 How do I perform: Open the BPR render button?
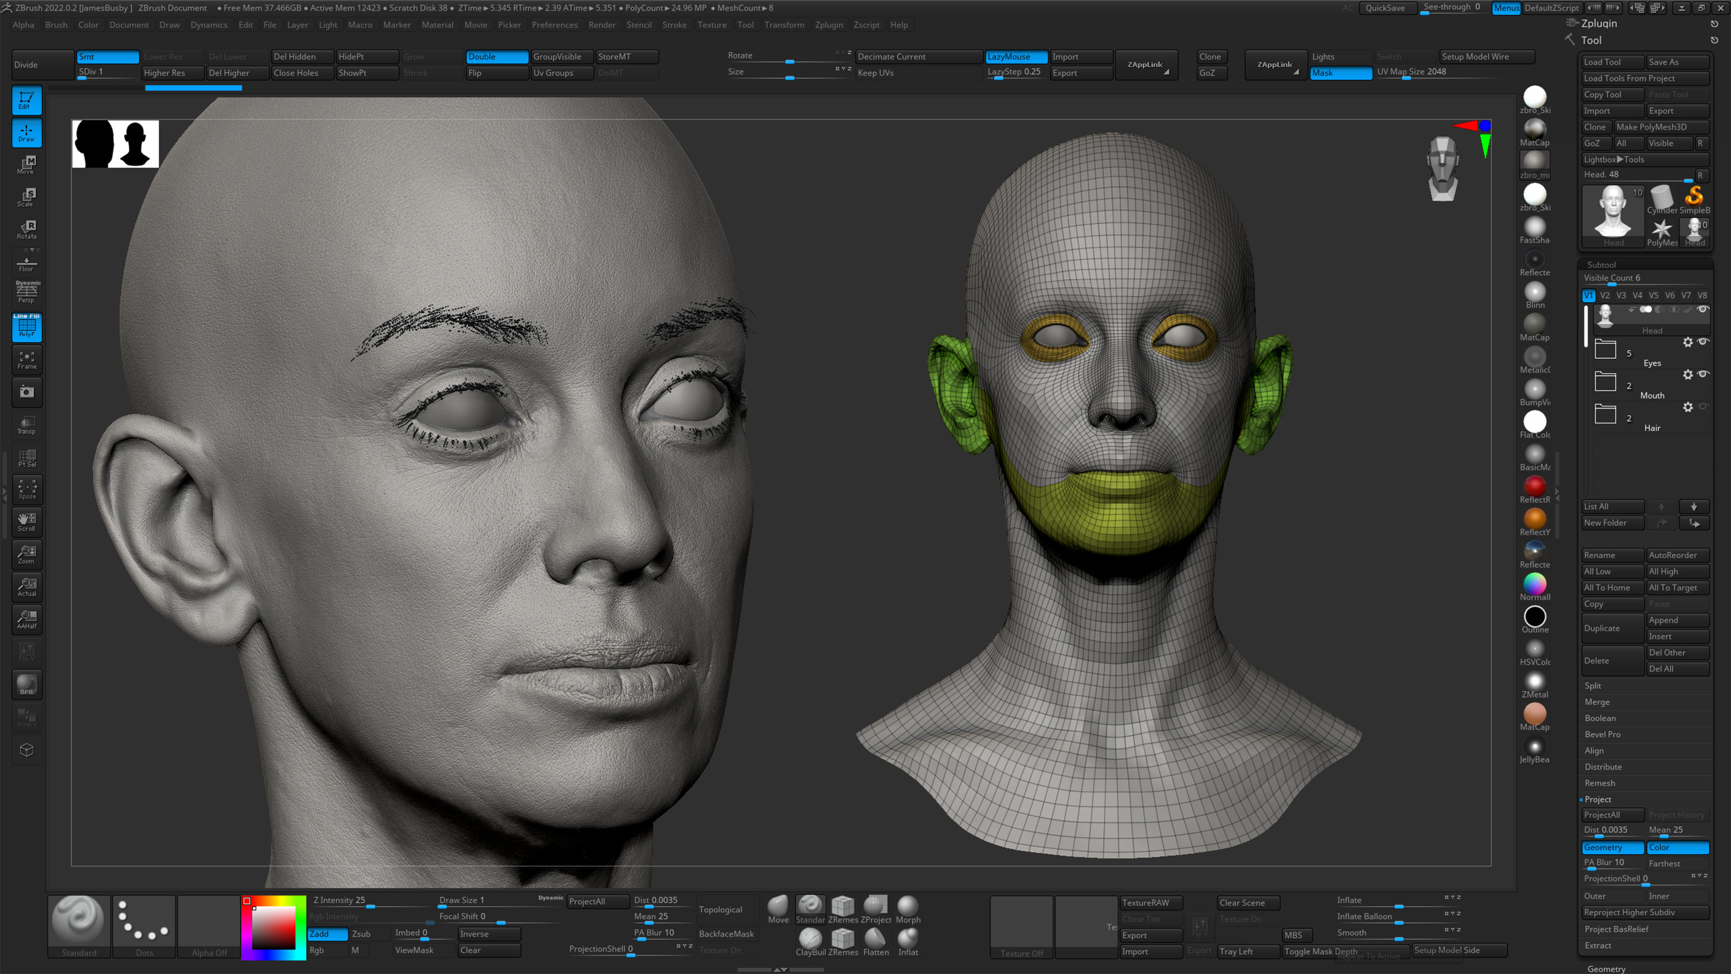[27, 684]
